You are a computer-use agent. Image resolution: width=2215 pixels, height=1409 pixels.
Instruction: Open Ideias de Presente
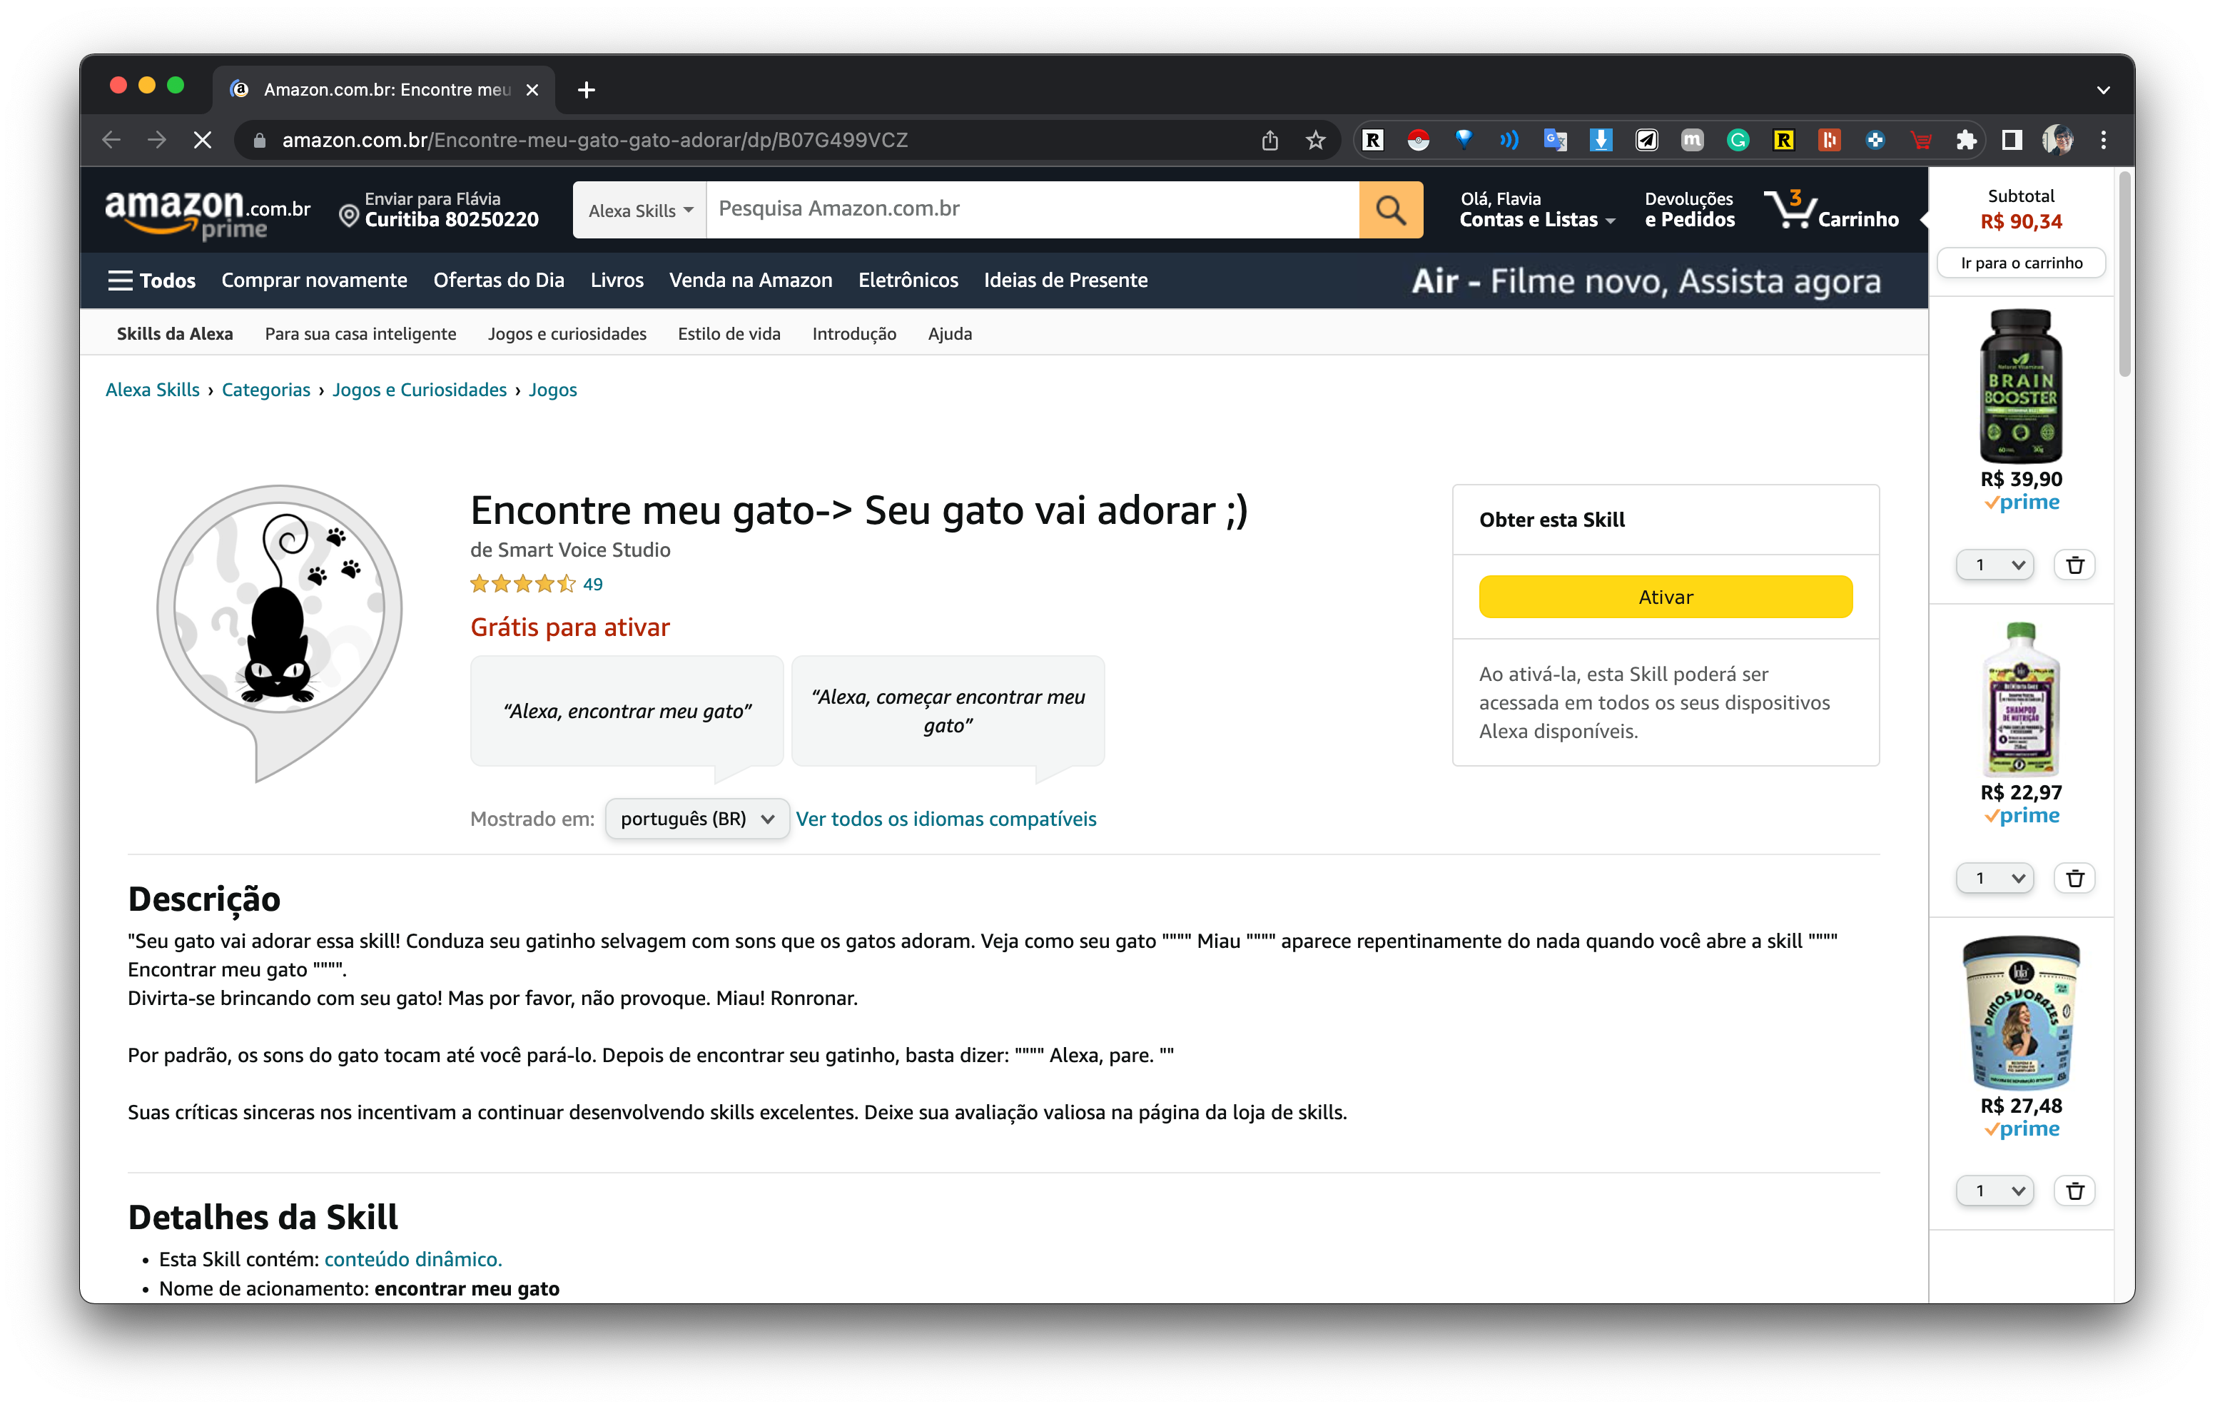pos(1065,281)
